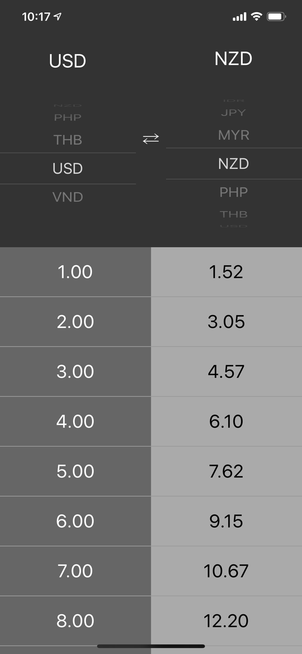Select the 5.00 to 7.62 conversion row
This screenshot has height=654, width=302.
[151, 471]
